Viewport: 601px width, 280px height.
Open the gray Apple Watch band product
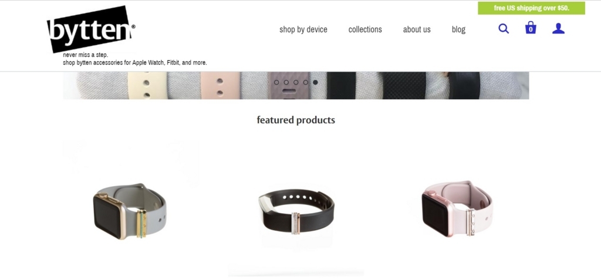[x=130, y=211]
